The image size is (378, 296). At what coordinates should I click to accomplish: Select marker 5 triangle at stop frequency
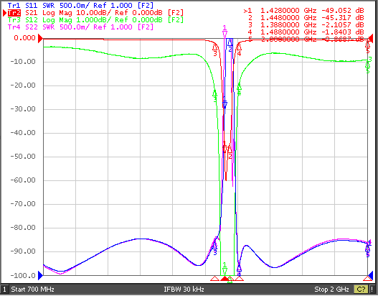click(368, 279)
